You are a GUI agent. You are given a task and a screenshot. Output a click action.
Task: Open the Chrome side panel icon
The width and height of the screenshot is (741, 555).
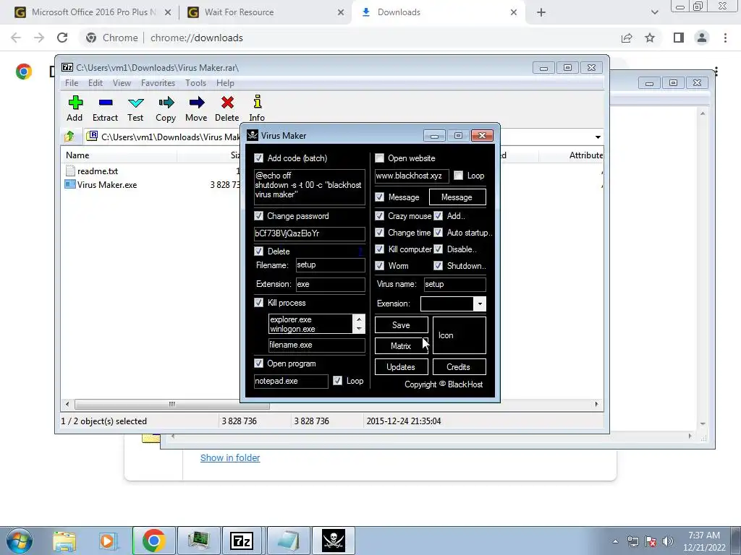(679, 38)
